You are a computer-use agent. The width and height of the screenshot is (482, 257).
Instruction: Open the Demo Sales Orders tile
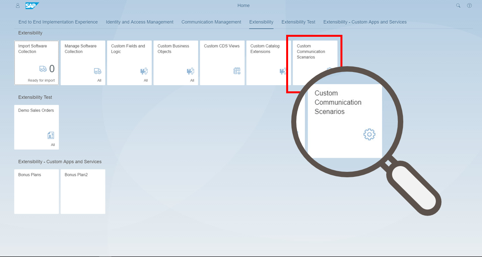click(36, 127)
